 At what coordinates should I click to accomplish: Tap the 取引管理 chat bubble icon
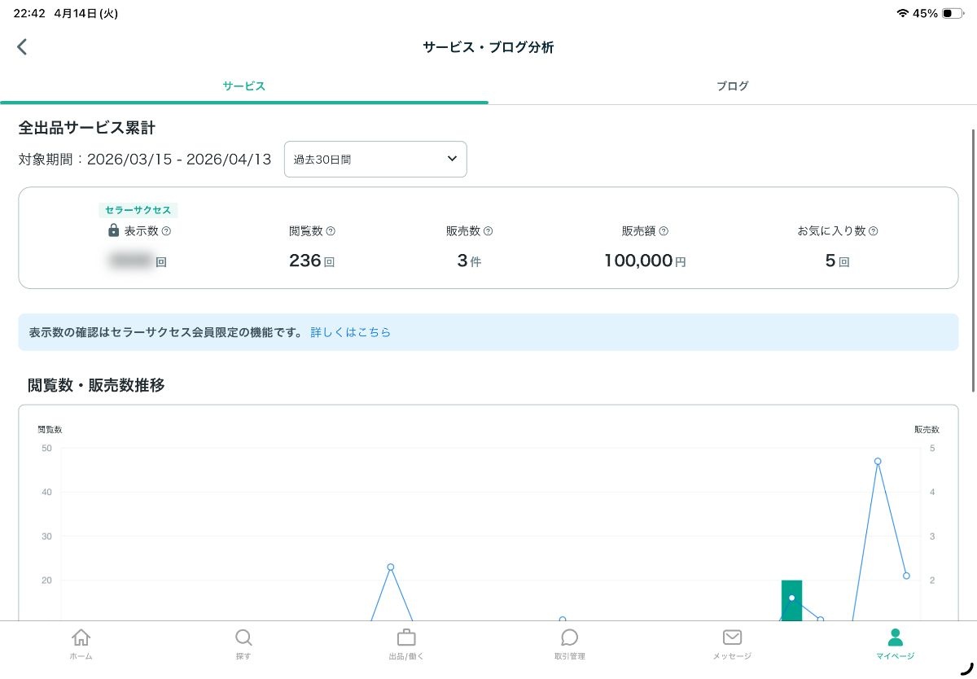pyautogui.click(x=569, y=637)
